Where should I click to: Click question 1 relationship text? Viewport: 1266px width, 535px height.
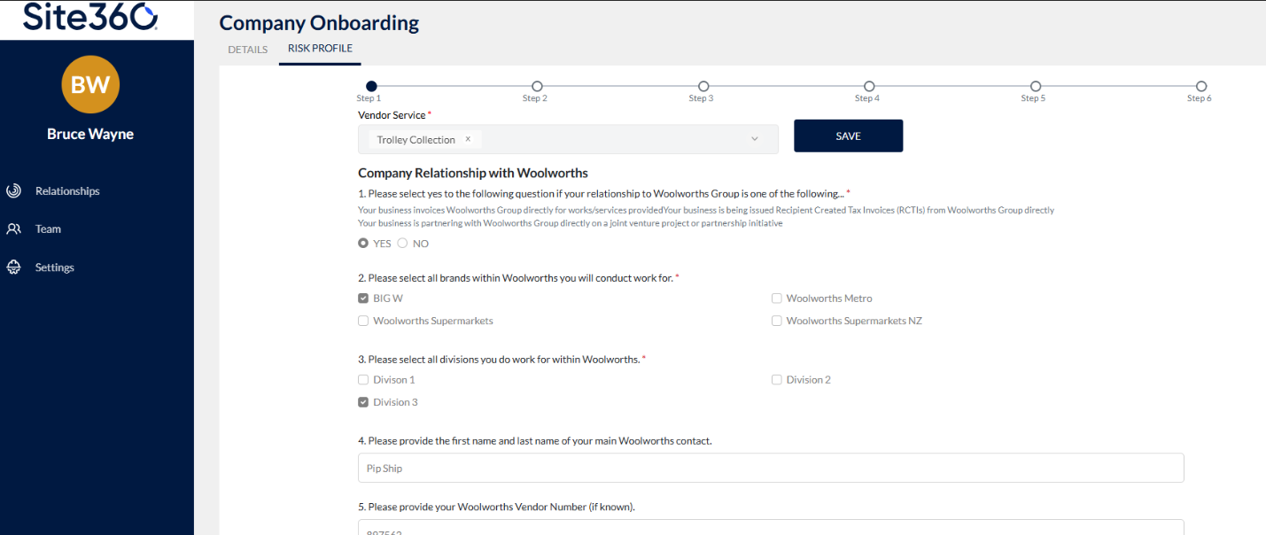(x=603, y=194)
